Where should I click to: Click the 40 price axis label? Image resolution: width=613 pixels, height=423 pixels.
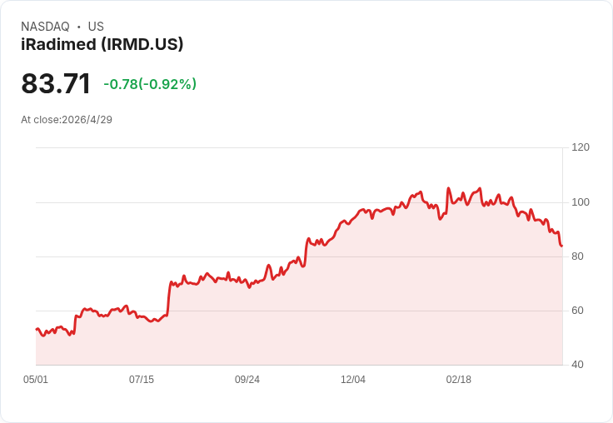pos(577,365)
